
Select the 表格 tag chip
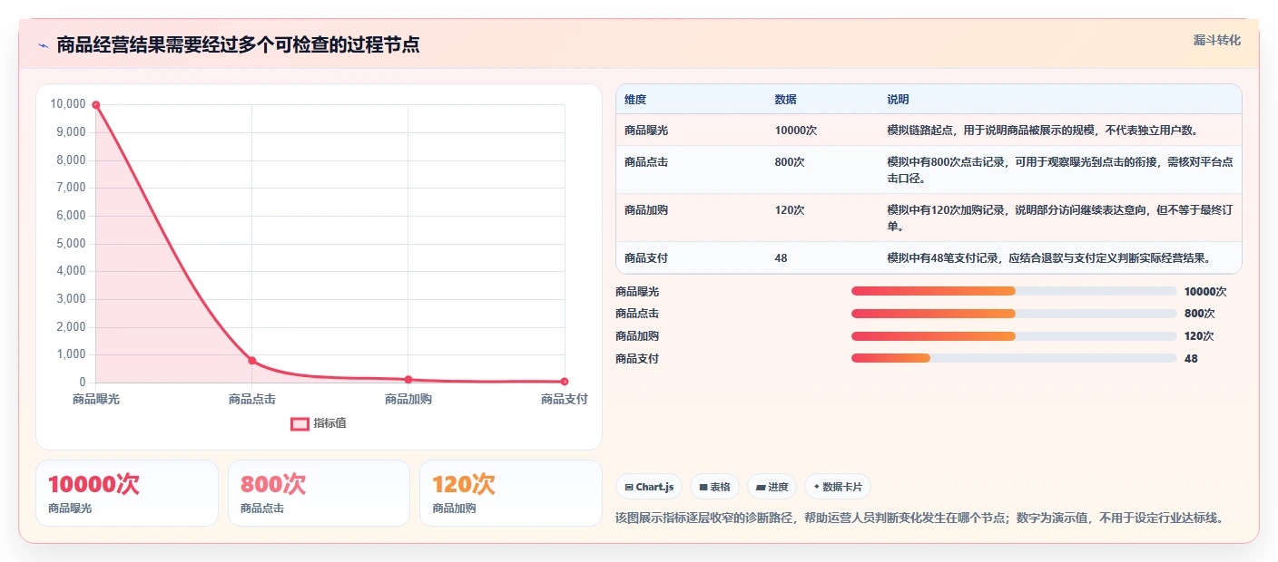(714, 487)
